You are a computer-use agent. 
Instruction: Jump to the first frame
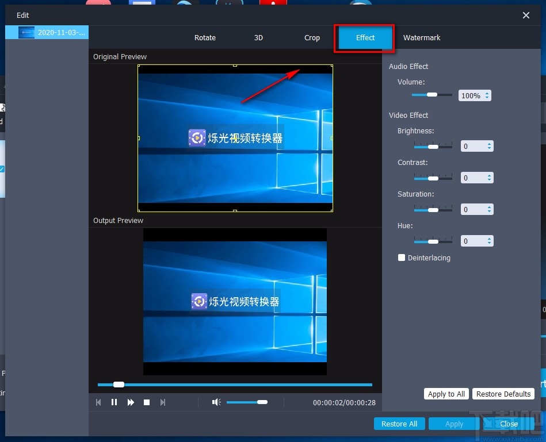(x=98, y=402)
